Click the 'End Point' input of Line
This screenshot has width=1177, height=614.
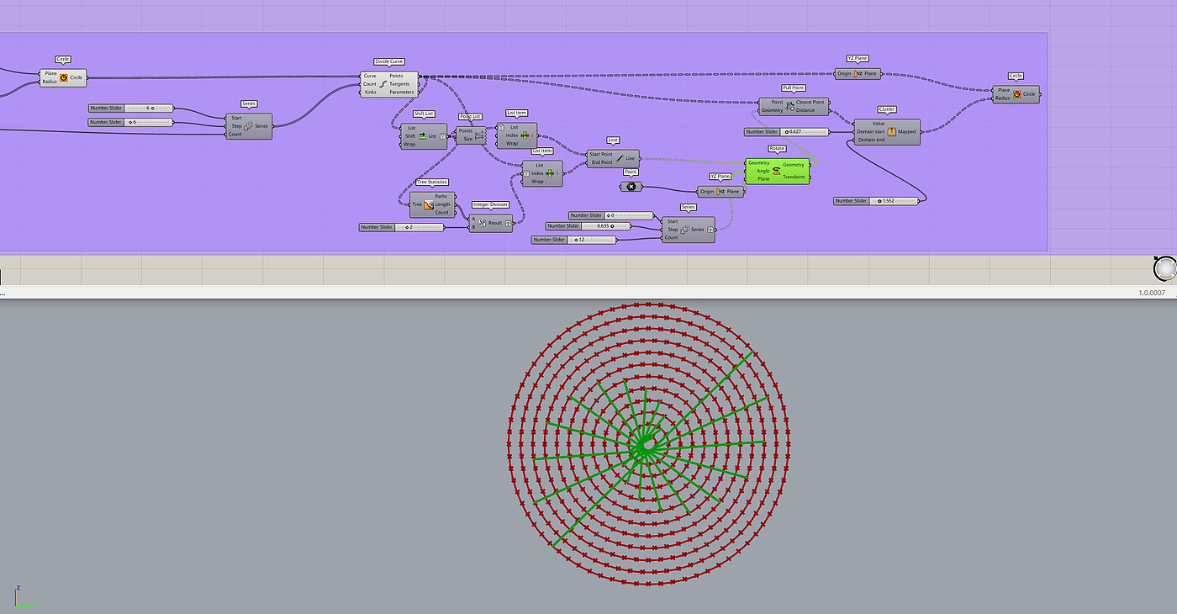601,162
